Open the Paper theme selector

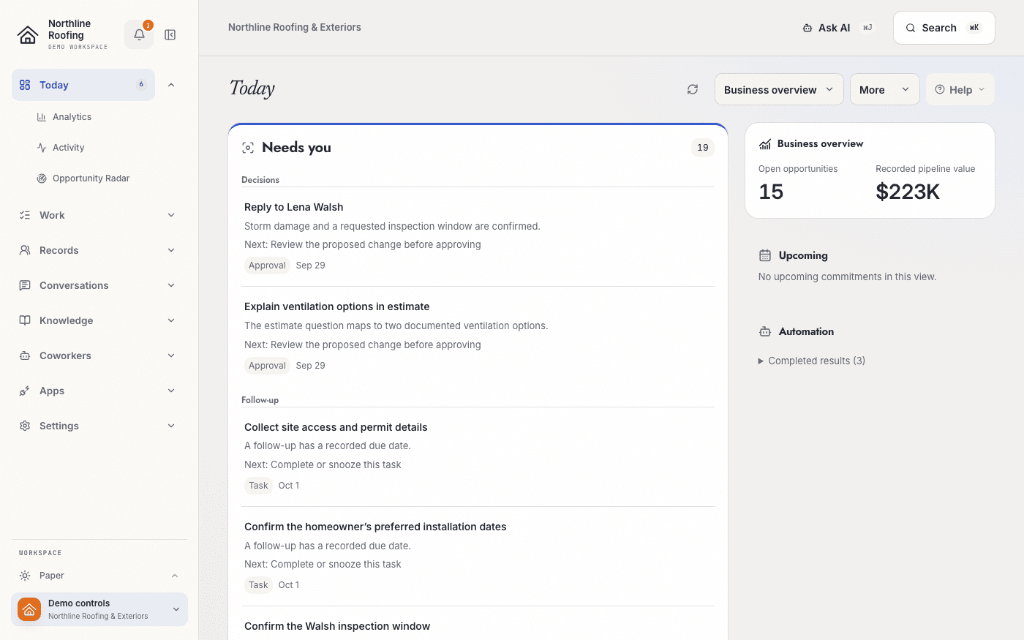click(x=99, y=576)
